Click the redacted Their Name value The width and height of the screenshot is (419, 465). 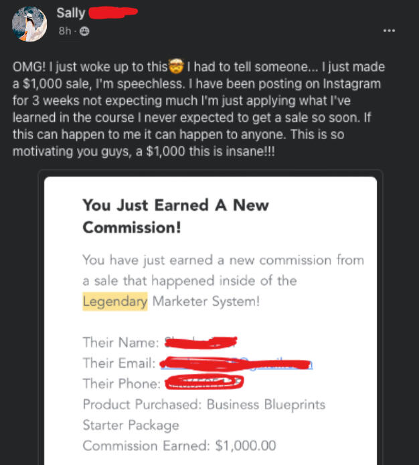(x=200, y=343)
